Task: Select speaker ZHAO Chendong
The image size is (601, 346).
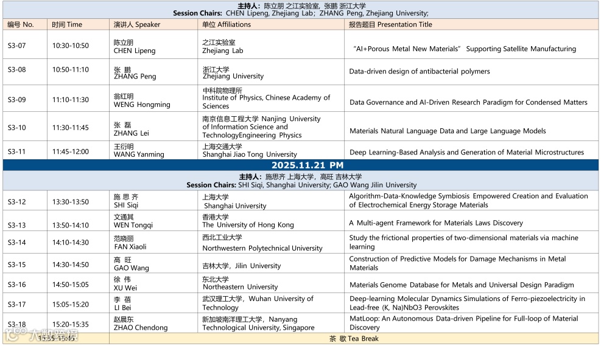Action: (141, 324)
